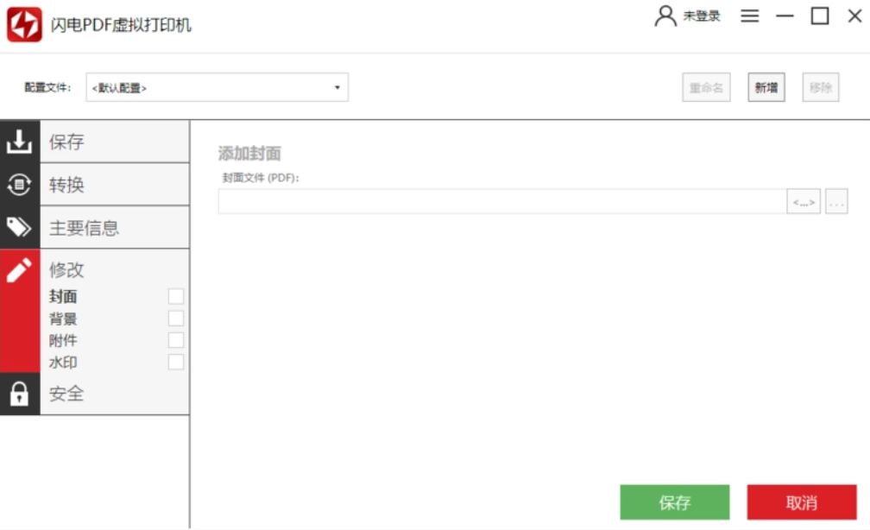Click the <...> token insert button

tap(804, 201)
